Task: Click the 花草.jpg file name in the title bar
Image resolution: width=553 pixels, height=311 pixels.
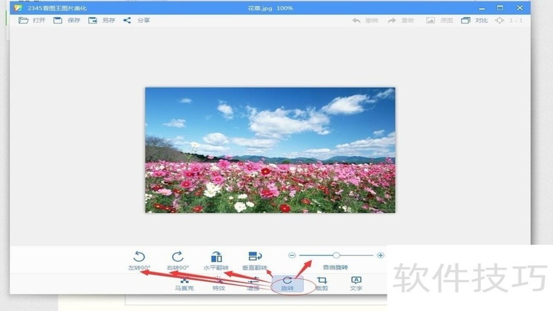Action: 261,8
